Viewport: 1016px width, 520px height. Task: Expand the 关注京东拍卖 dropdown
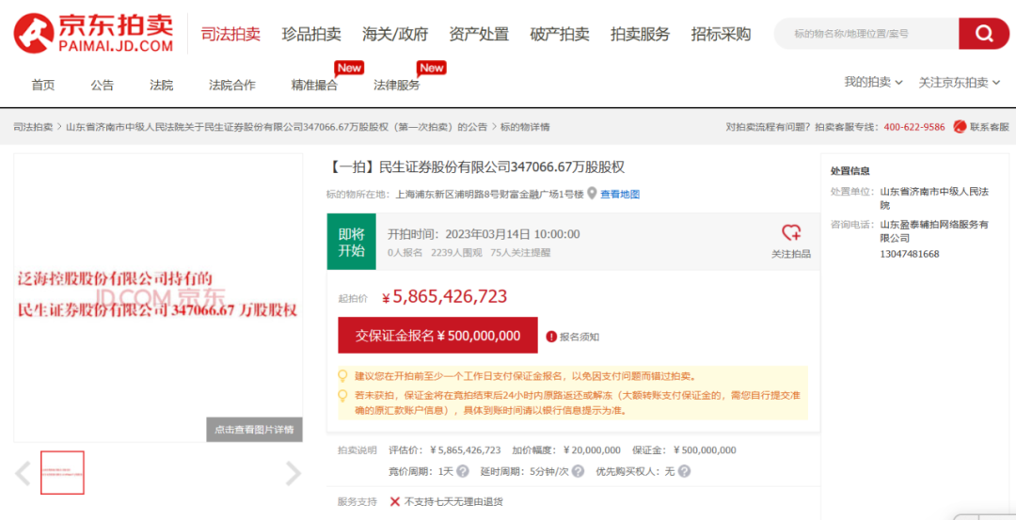point(960,82)
